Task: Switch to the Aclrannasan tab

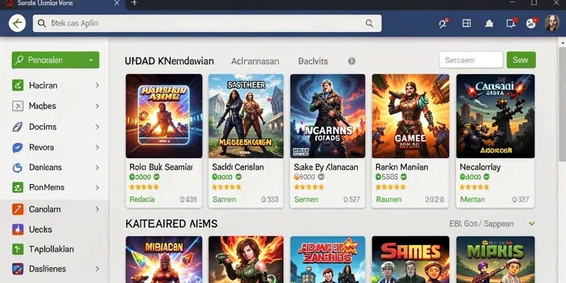Action: (255, 61)
